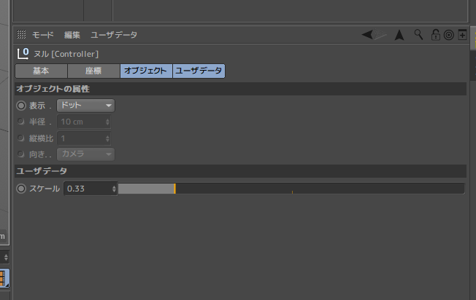476x300 pixels.
Task: Click the 半径 stepper arrows
Action: tap(107, 122)
